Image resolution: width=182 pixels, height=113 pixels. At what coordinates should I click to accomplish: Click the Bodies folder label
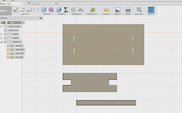point(16,38)
